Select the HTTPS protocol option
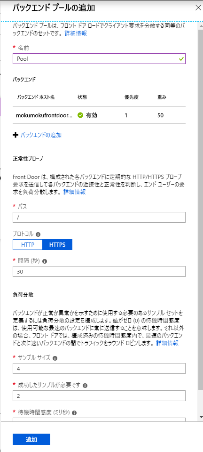 tap(57, 245)
